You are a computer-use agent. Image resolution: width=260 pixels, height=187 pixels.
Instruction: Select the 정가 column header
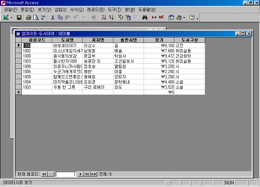(x=159, y=40)
